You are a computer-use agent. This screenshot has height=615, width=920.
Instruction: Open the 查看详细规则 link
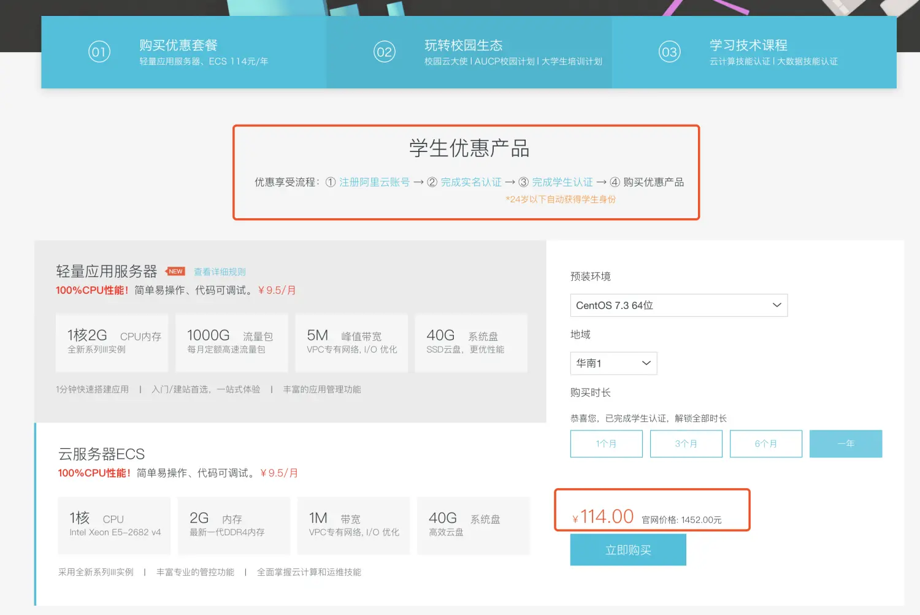(x=220, y=272)
